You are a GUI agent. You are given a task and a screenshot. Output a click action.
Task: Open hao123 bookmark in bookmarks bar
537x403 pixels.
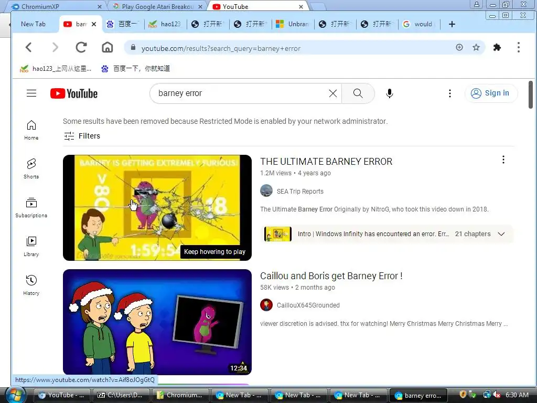click(56, 69)
